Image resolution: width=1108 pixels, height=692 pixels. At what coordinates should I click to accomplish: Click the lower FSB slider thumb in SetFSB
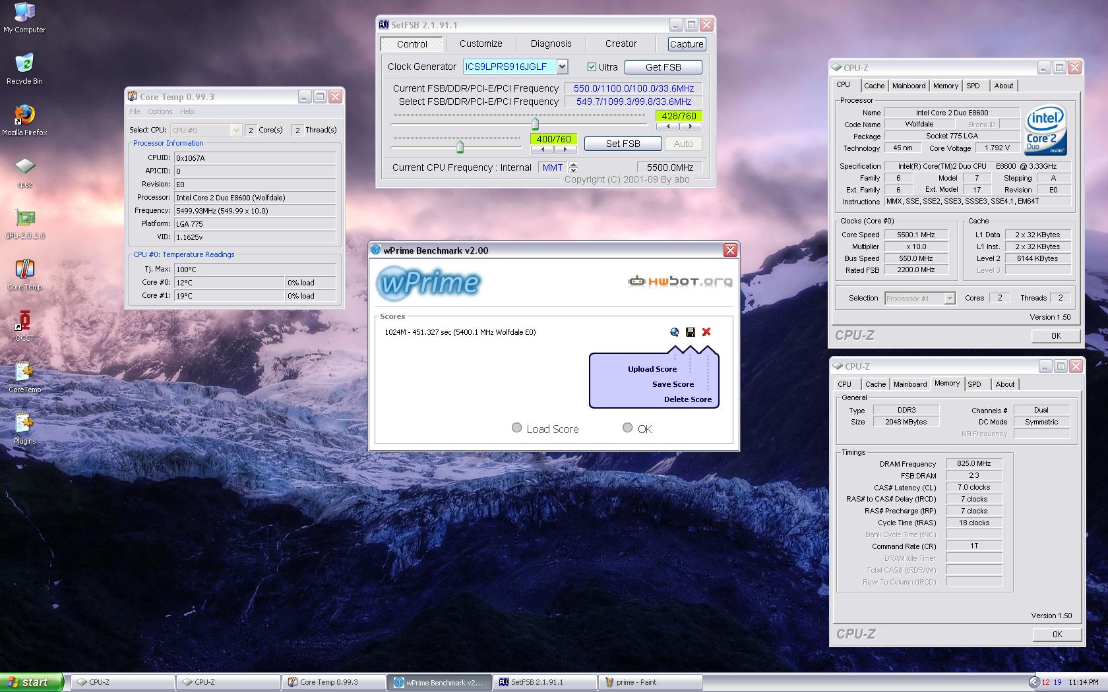click(x=460, y=146)
